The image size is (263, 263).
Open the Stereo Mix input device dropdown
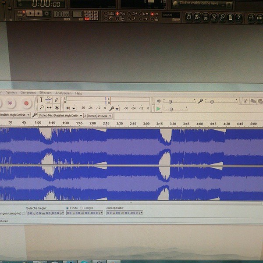coord(60,116)
